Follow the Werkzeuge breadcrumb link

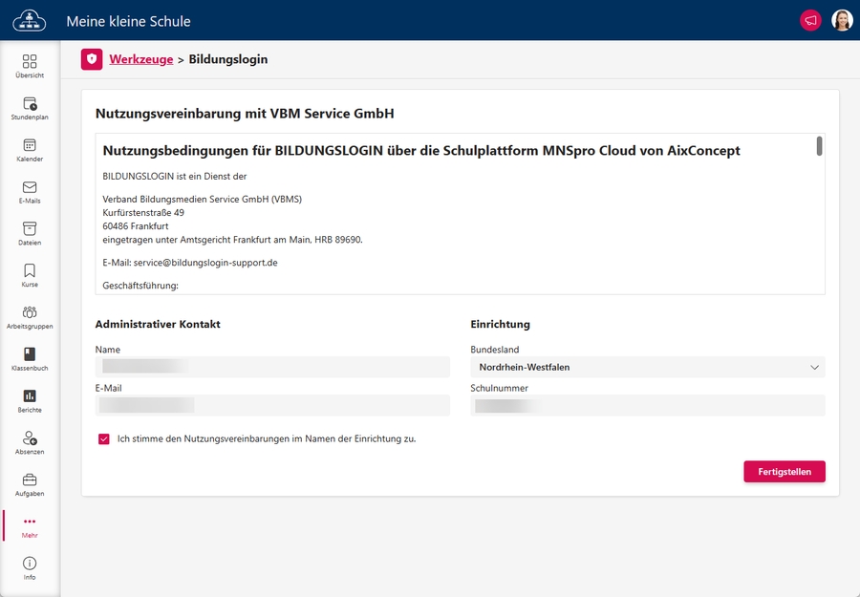(x=140, y=59)
